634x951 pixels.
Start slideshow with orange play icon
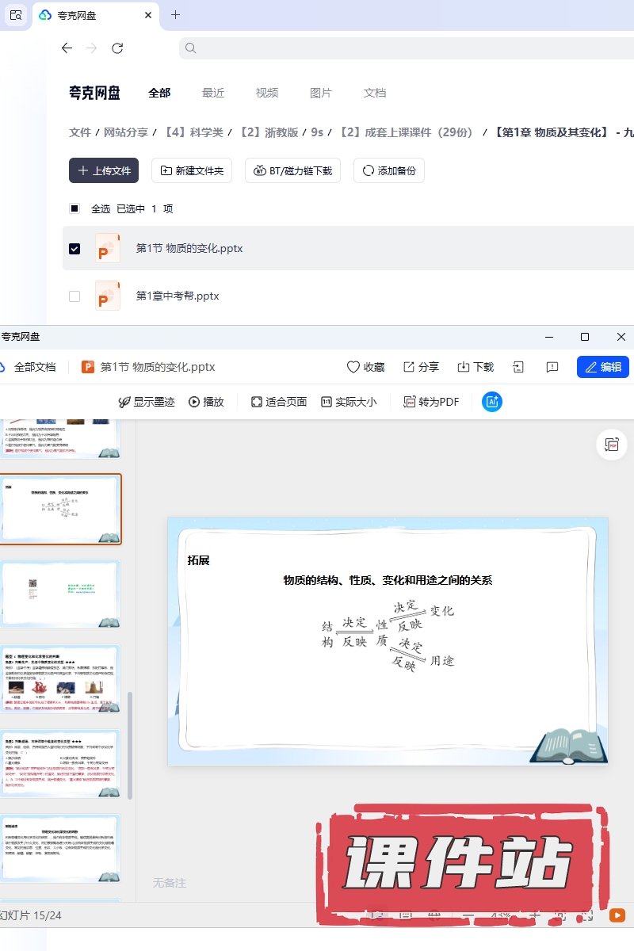pos(617,915)
